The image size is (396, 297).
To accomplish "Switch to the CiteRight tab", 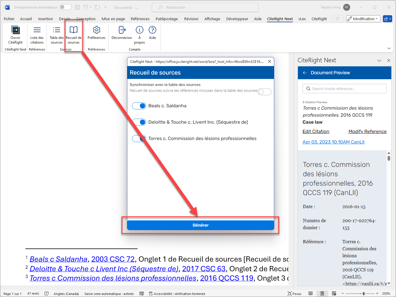I will coord(319,19).
